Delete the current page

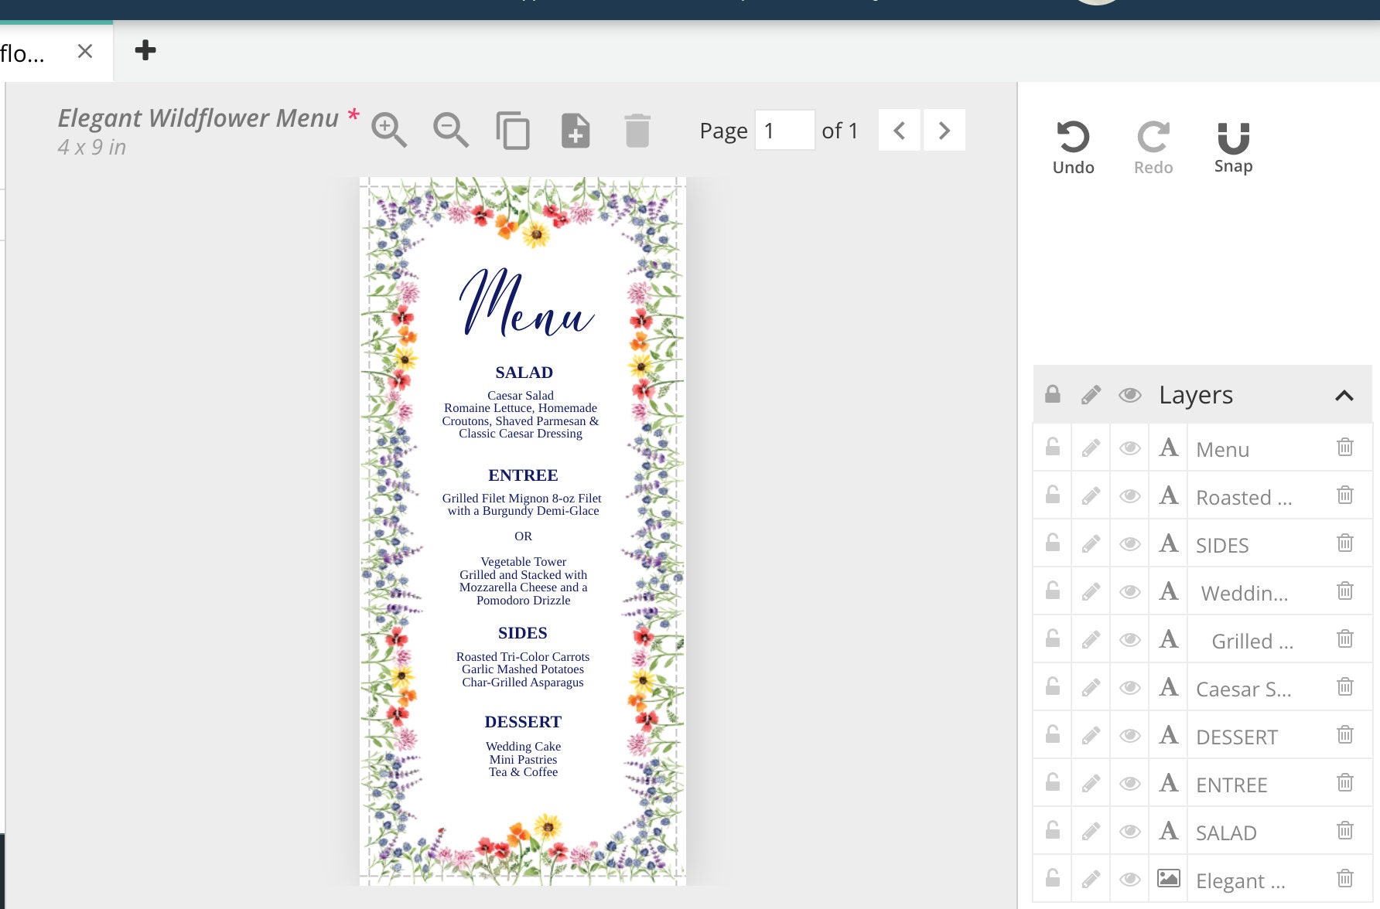click(637, 130)
